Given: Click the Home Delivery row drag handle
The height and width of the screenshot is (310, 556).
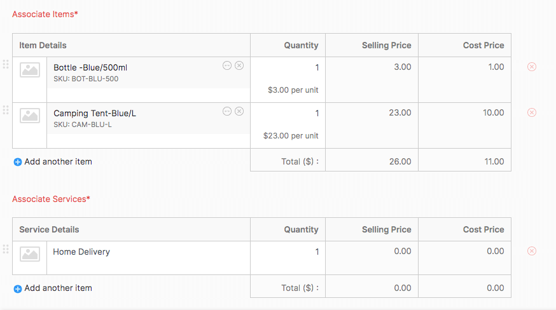Looking at the screenshot, I should click(6, 248).
